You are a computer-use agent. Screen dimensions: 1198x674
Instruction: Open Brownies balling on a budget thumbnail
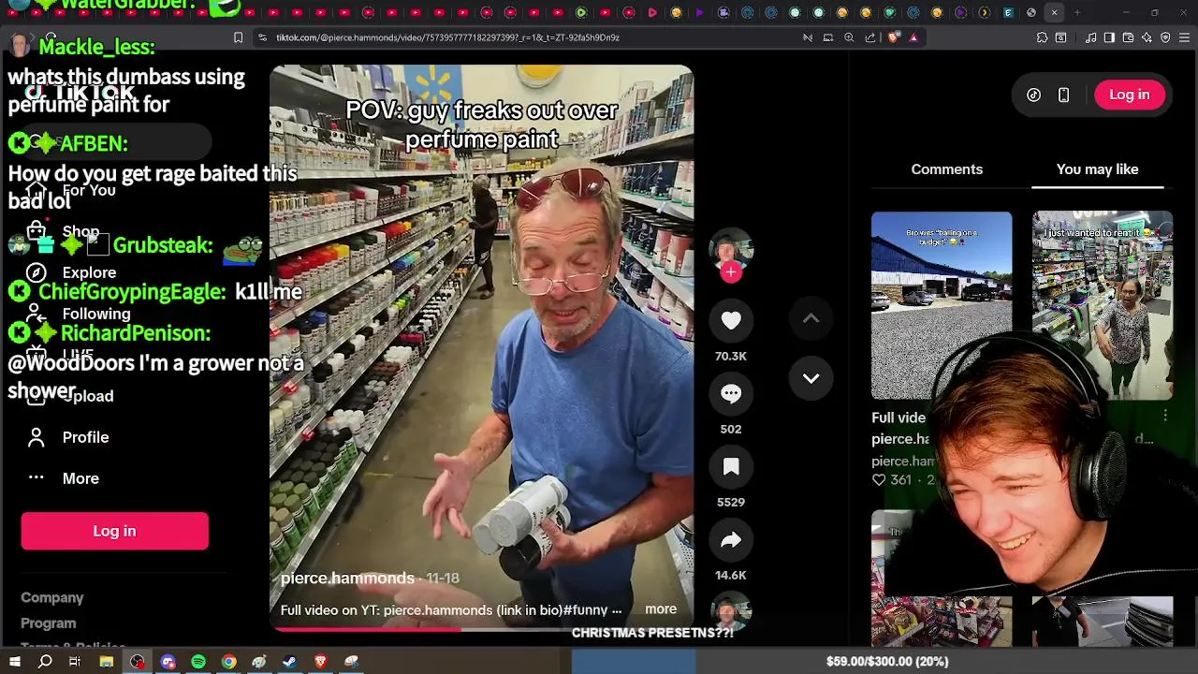pyautogui.click(x=942, y=305)
